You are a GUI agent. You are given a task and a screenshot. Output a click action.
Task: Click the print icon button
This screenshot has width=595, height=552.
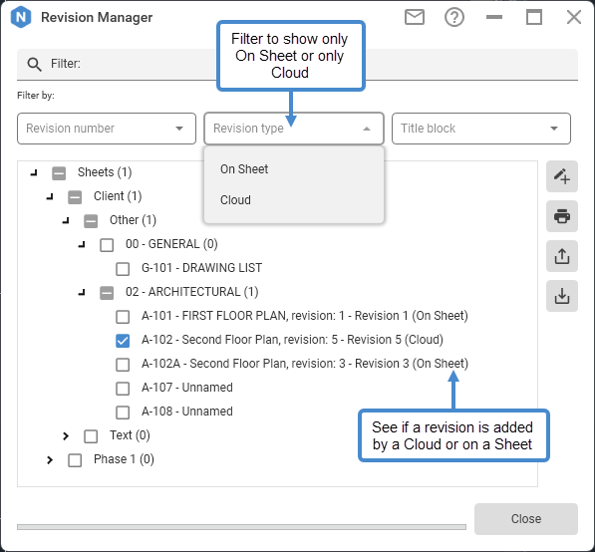coord(561,216)
